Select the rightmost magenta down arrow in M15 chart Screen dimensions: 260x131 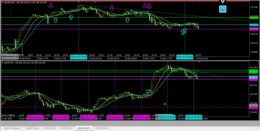pos(150,6)
